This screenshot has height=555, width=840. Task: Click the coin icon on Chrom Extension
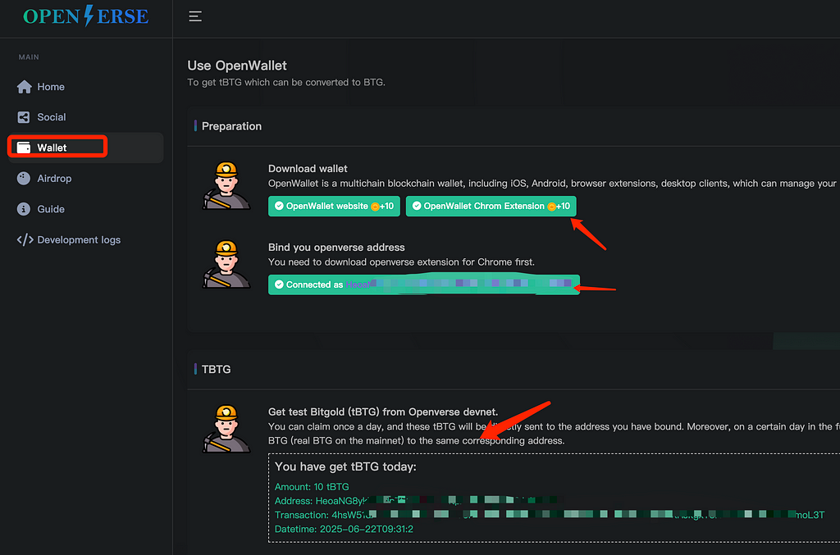coord(551,207)
